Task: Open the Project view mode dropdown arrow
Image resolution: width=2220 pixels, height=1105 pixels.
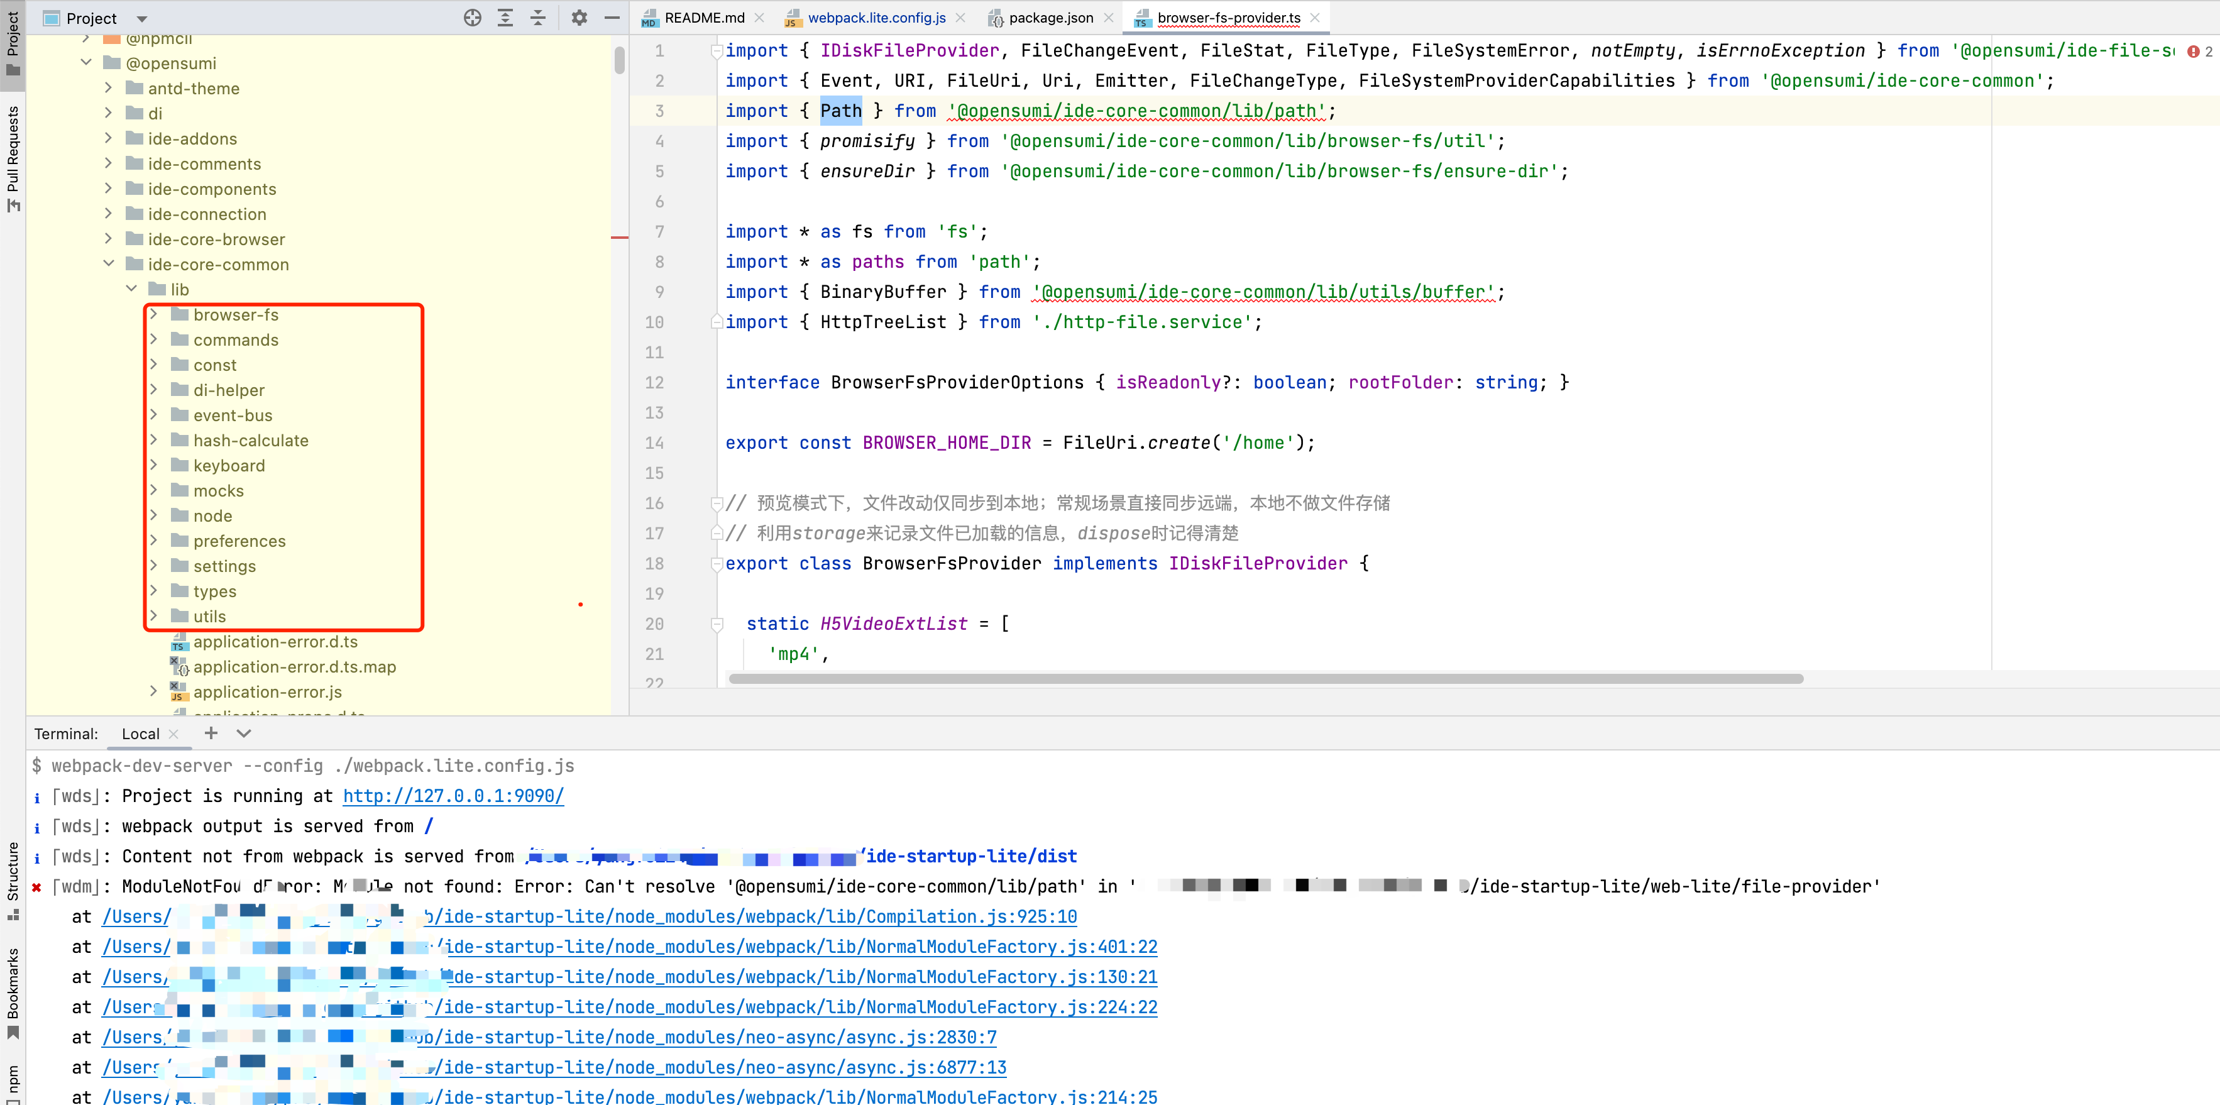Action: 141,17
